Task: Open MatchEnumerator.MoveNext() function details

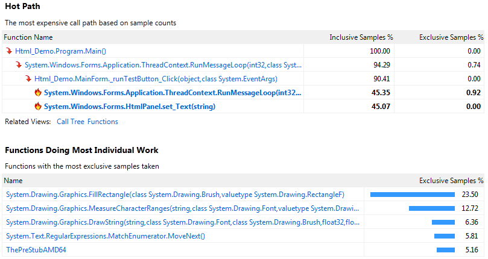Action: tap(106, 236)
